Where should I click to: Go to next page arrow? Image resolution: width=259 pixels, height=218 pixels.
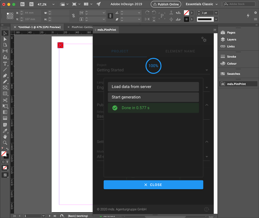50,216
